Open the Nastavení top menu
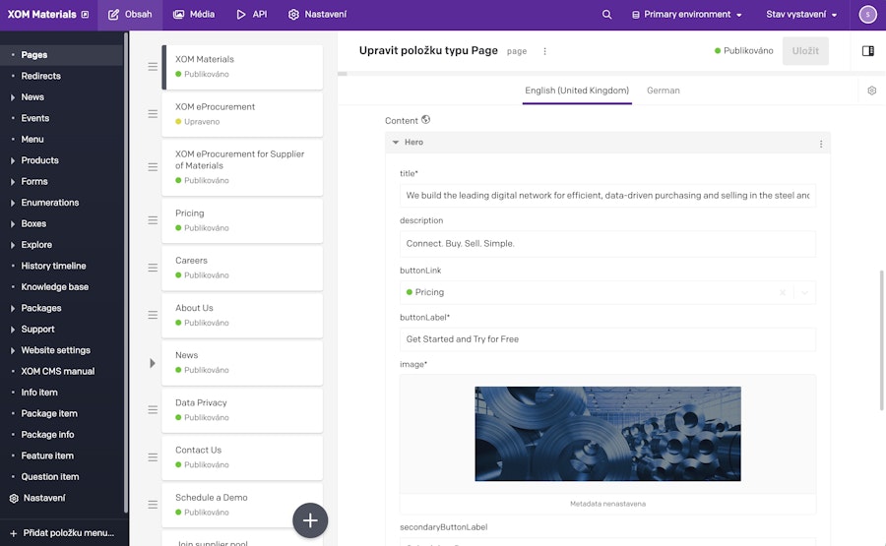 click(x=317, y=15)
